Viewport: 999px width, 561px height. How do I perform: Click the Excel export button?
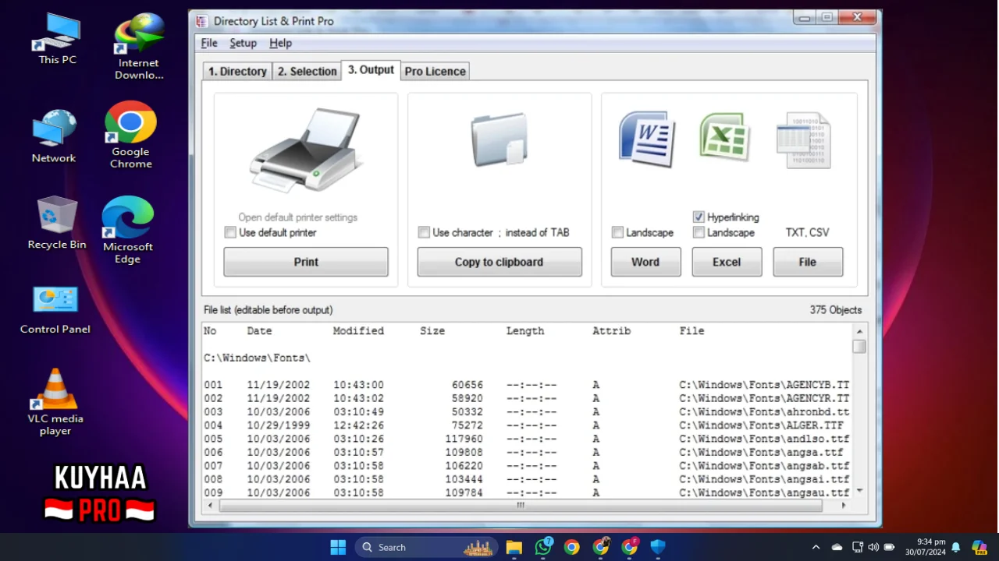click(x=727, y=262)
